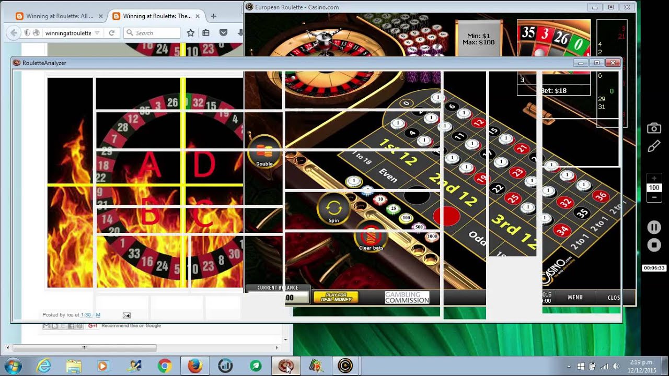Click the Firefox address bar
Image resolution: width=669 pixels, height=376 pixels.
68,33
